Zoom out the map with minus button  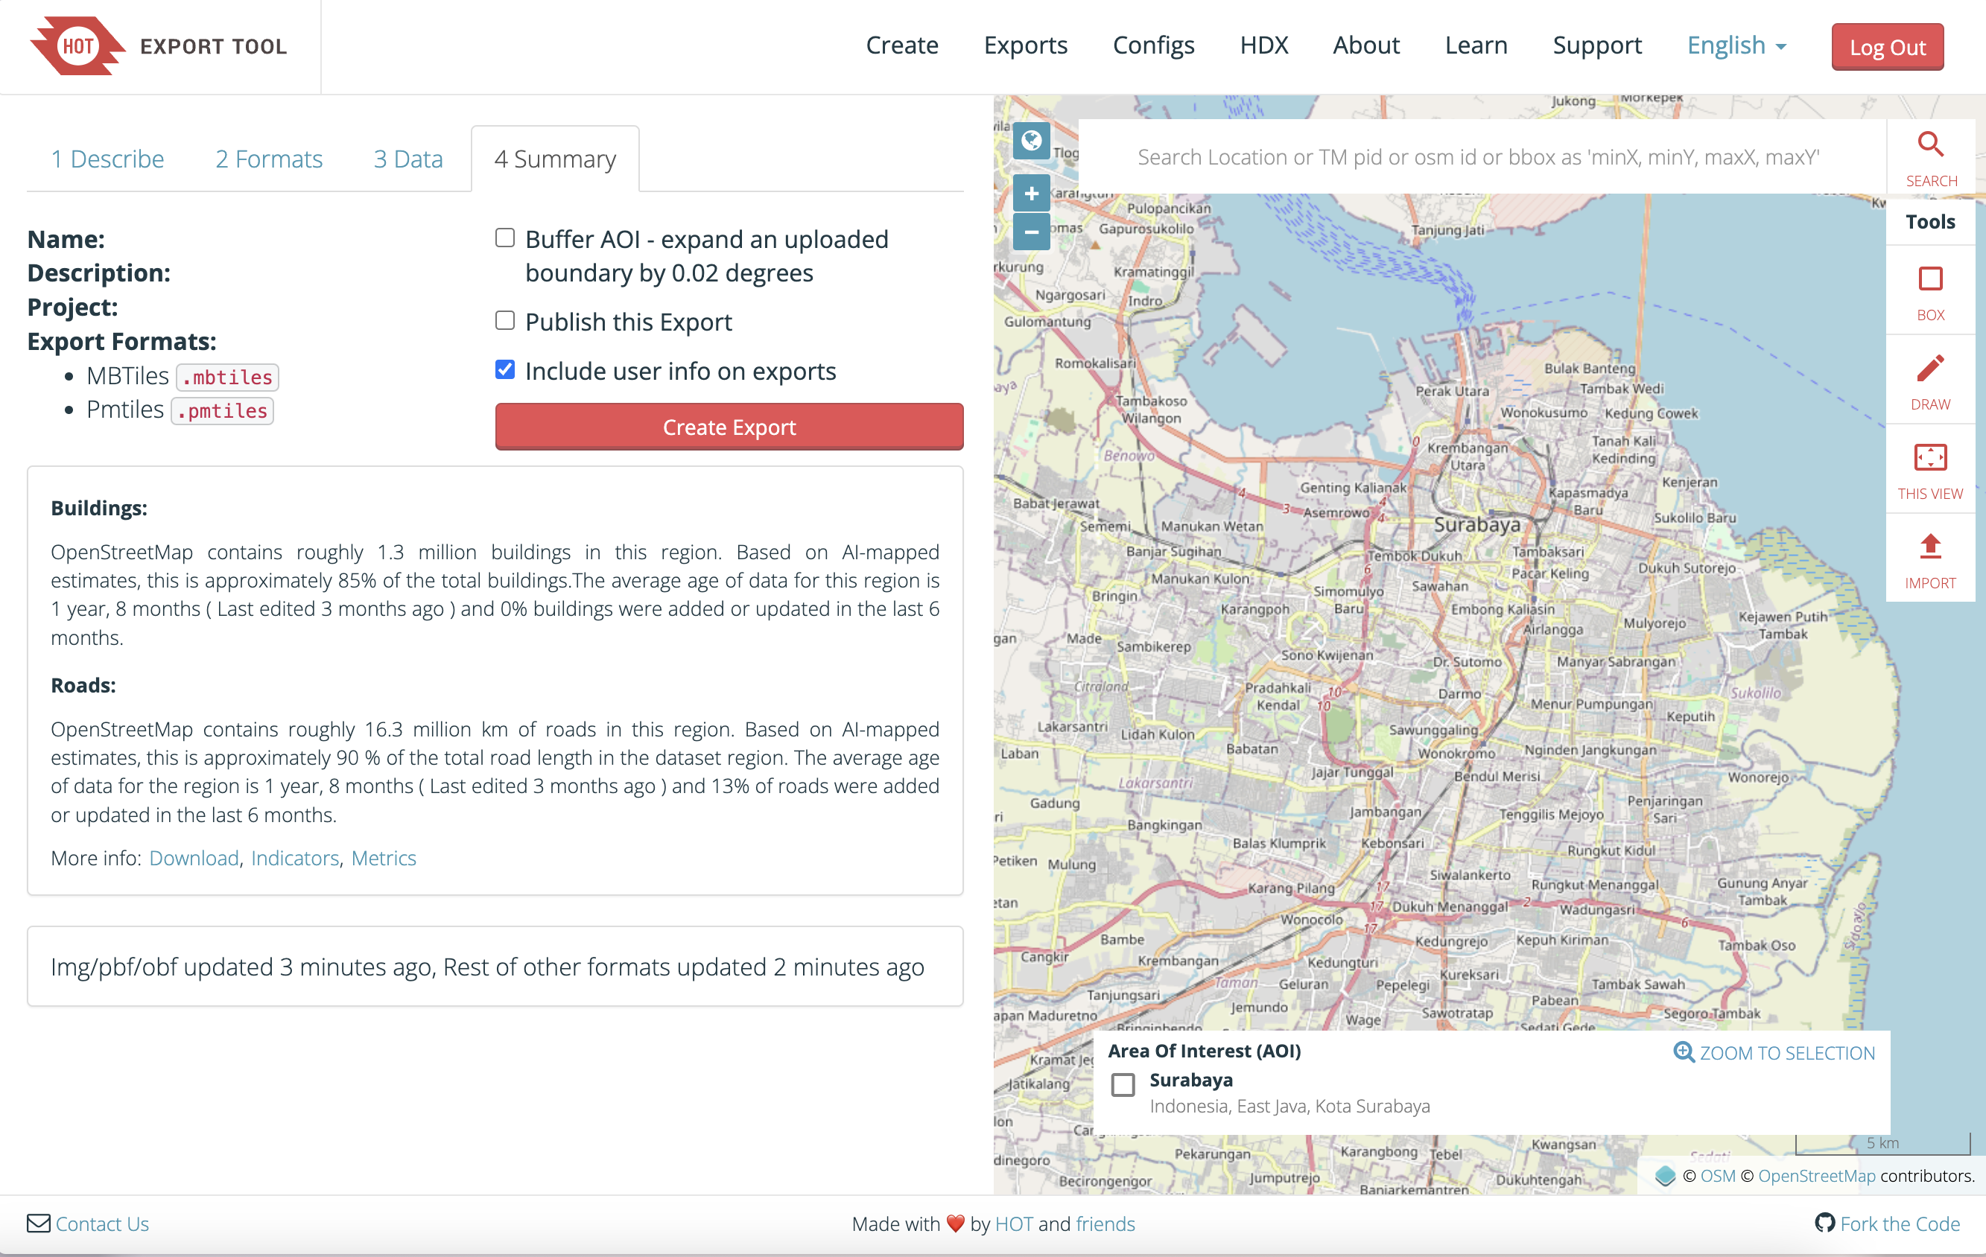click(1031, 232)
